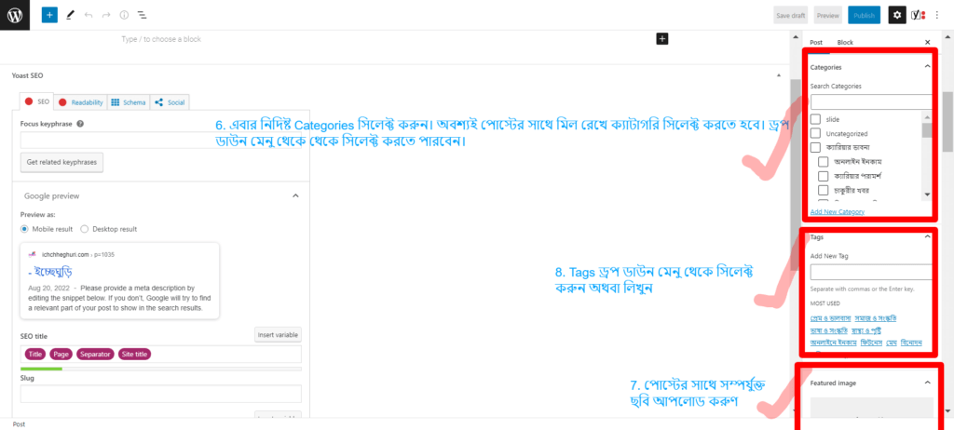Click the Type / to choose a block placeholder
Viewport: 954px width, 430px height.
point(161,39)
